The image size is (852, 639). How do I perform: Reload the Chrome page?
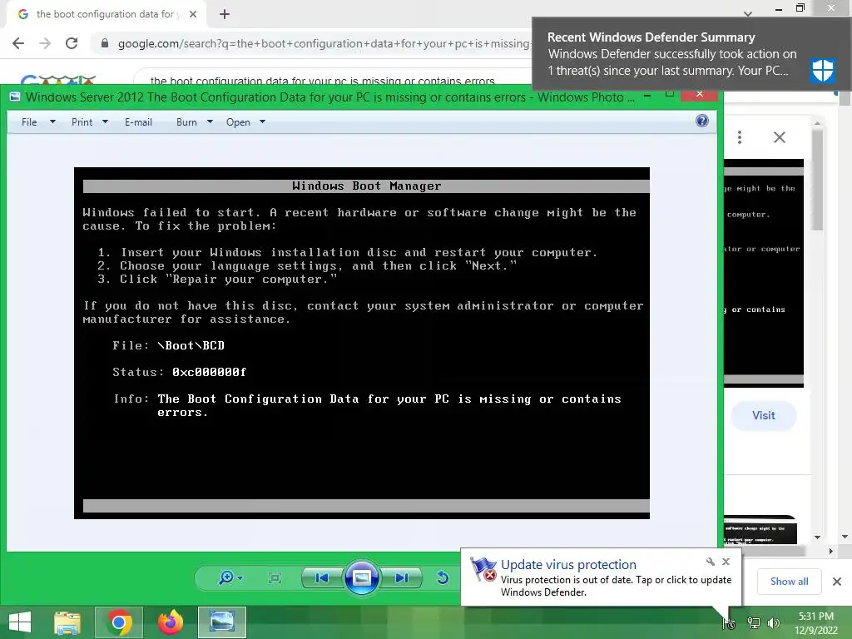pyautogui.click(x=72, y=43)
